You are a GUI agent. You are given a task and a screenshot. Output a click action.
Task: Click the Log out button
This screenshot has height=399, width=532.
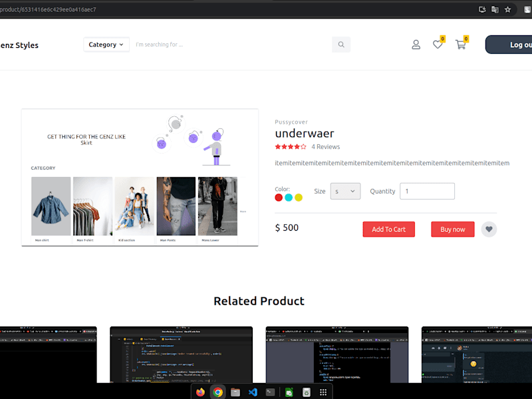click(509, 45)
